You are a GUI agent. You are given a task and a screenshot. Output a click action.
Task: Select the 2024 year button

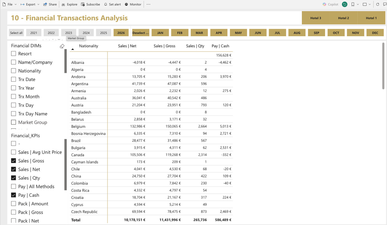click(x=86, y=33)
